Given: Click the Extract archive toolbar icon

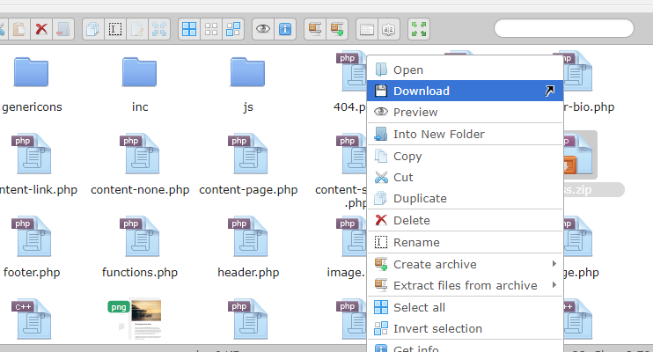Looking at the screenshot, I should pos(315,29).
